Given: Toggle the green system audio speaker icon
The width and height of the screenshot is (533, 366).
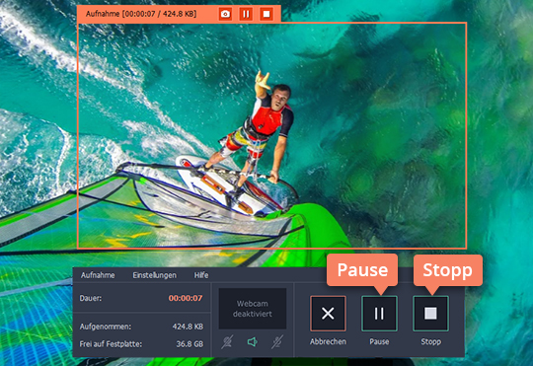Looking at the screenshot, I should pos(253,342).
